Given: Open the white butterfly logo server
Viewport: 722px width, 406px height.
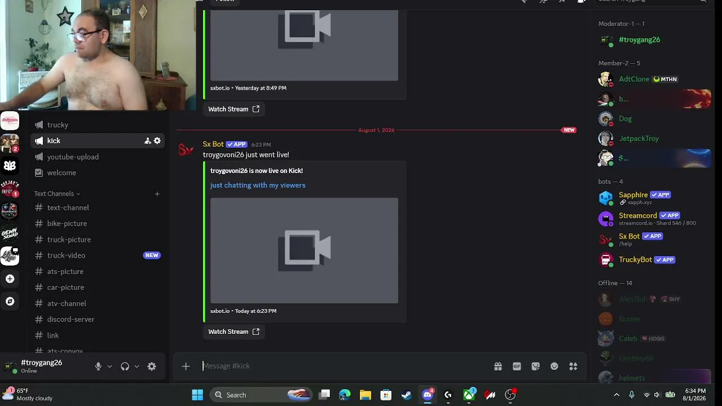Looking at the screenshot, I should pyautogui.click(x=10, y=166).
